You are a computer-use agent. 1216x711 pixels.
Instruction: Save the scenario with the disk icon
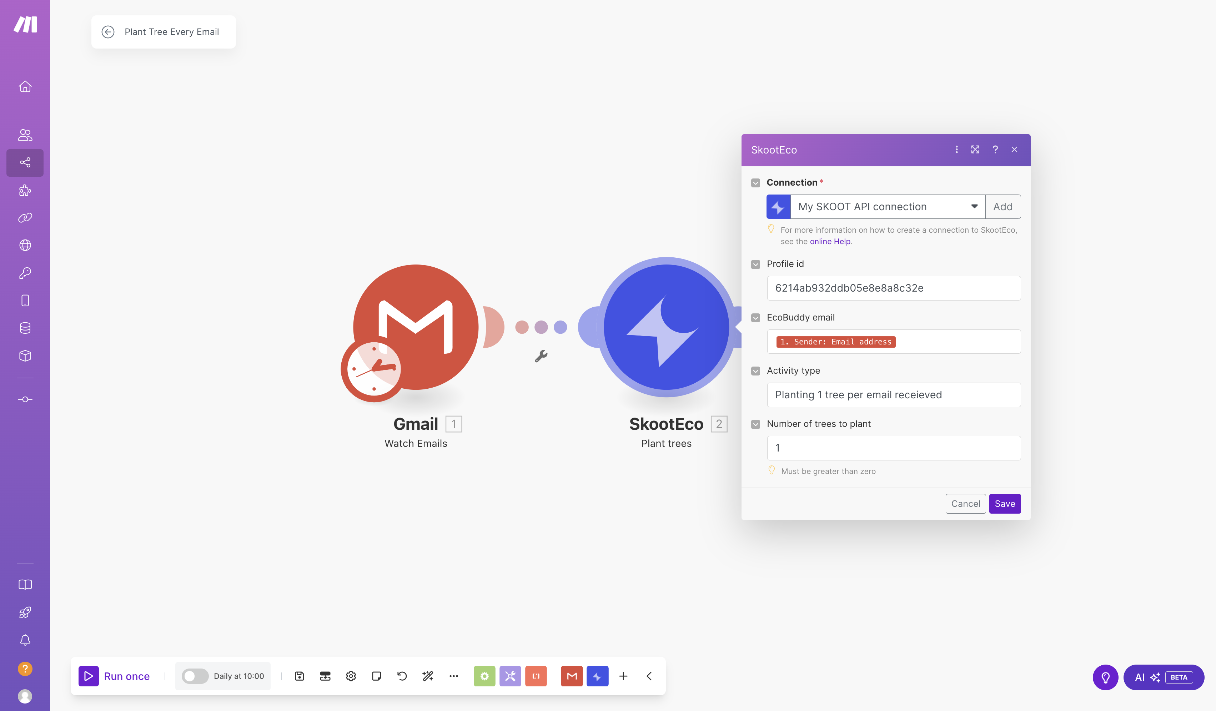tap(300, 676)
